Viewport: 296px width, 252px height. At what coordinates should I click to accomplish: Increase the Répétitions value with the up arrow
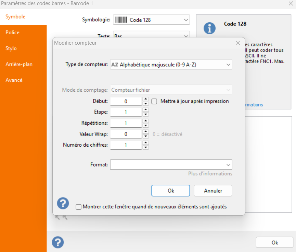(146, 121)
